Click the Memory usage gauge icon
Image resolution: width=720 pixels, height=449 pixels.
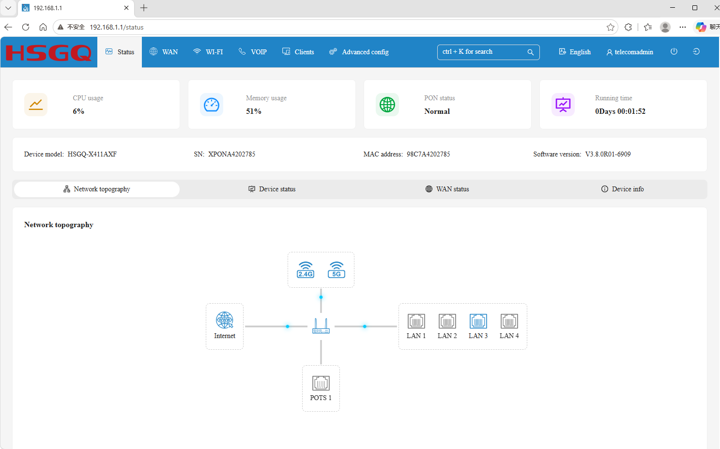(x=212, y=105)
